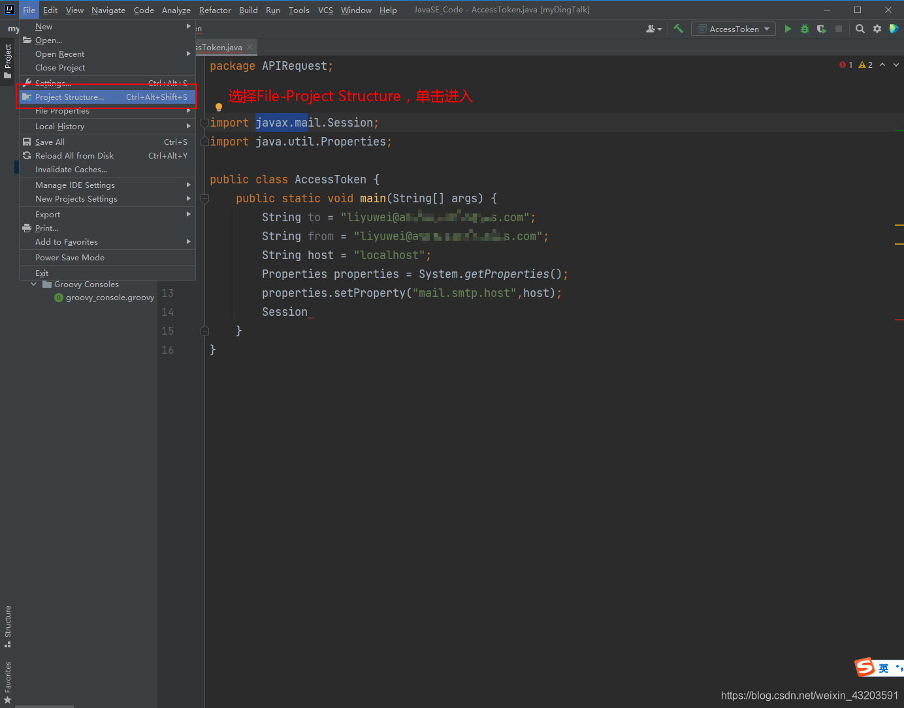Screen dimensions: 904x708
Task: Expand the New submenu
Action: [108, 27]
